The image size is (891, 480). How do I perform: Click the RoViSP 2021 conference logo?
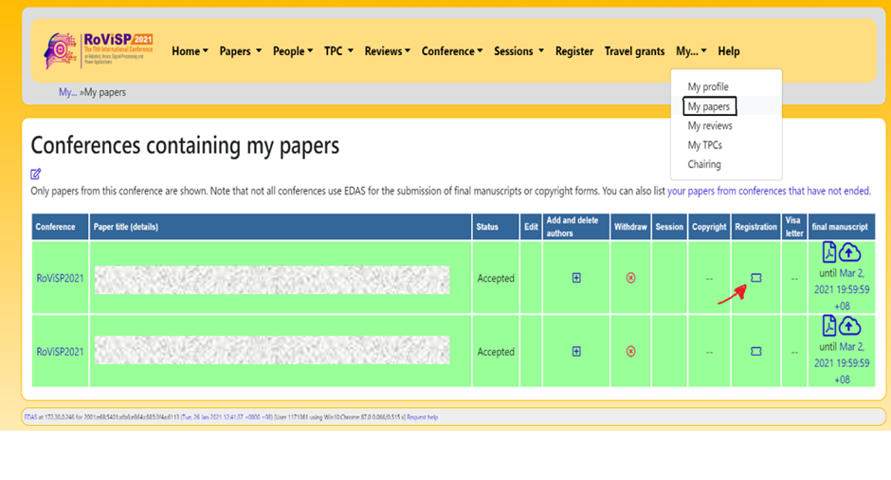click(x=99, y=50)
